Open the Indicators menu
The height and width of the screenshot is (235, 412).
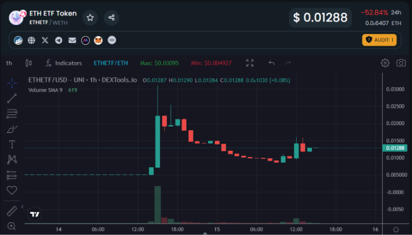[64, 63]
